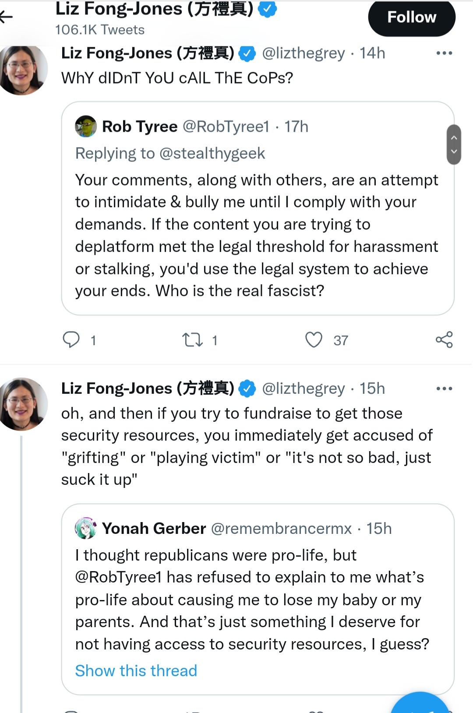Open 'Show this thread' link

point(136,671)
